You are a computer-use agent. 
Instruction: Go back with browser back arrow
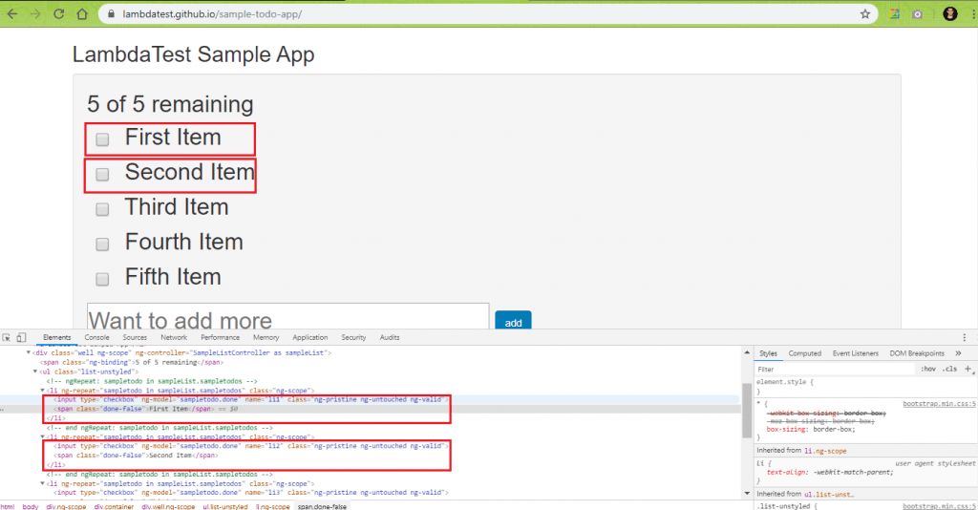point(11,13)
